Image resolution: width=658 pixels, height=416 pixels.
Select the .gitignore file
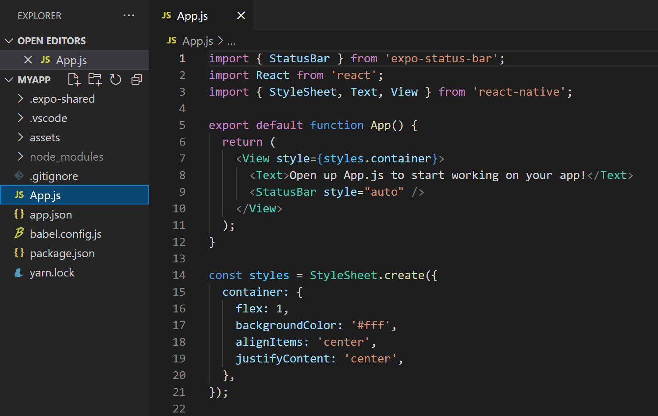53,176
